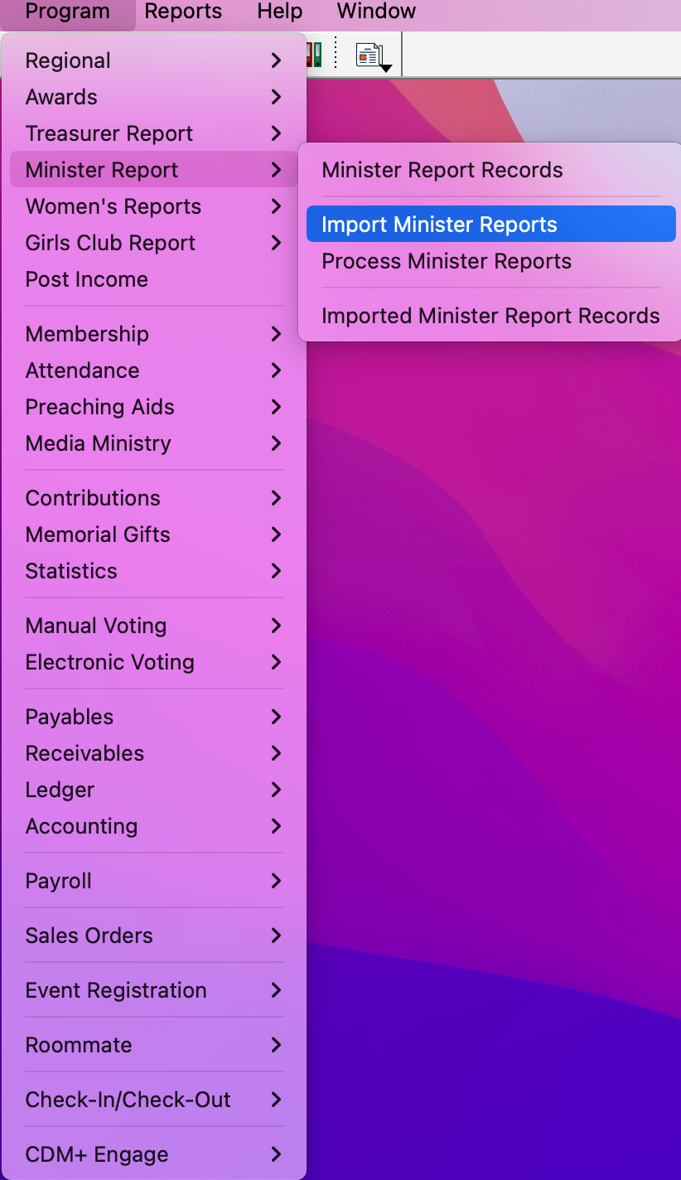Select Import Minister Reports
The width and height of the screenshot is (681, 1180).
(439, 225)
